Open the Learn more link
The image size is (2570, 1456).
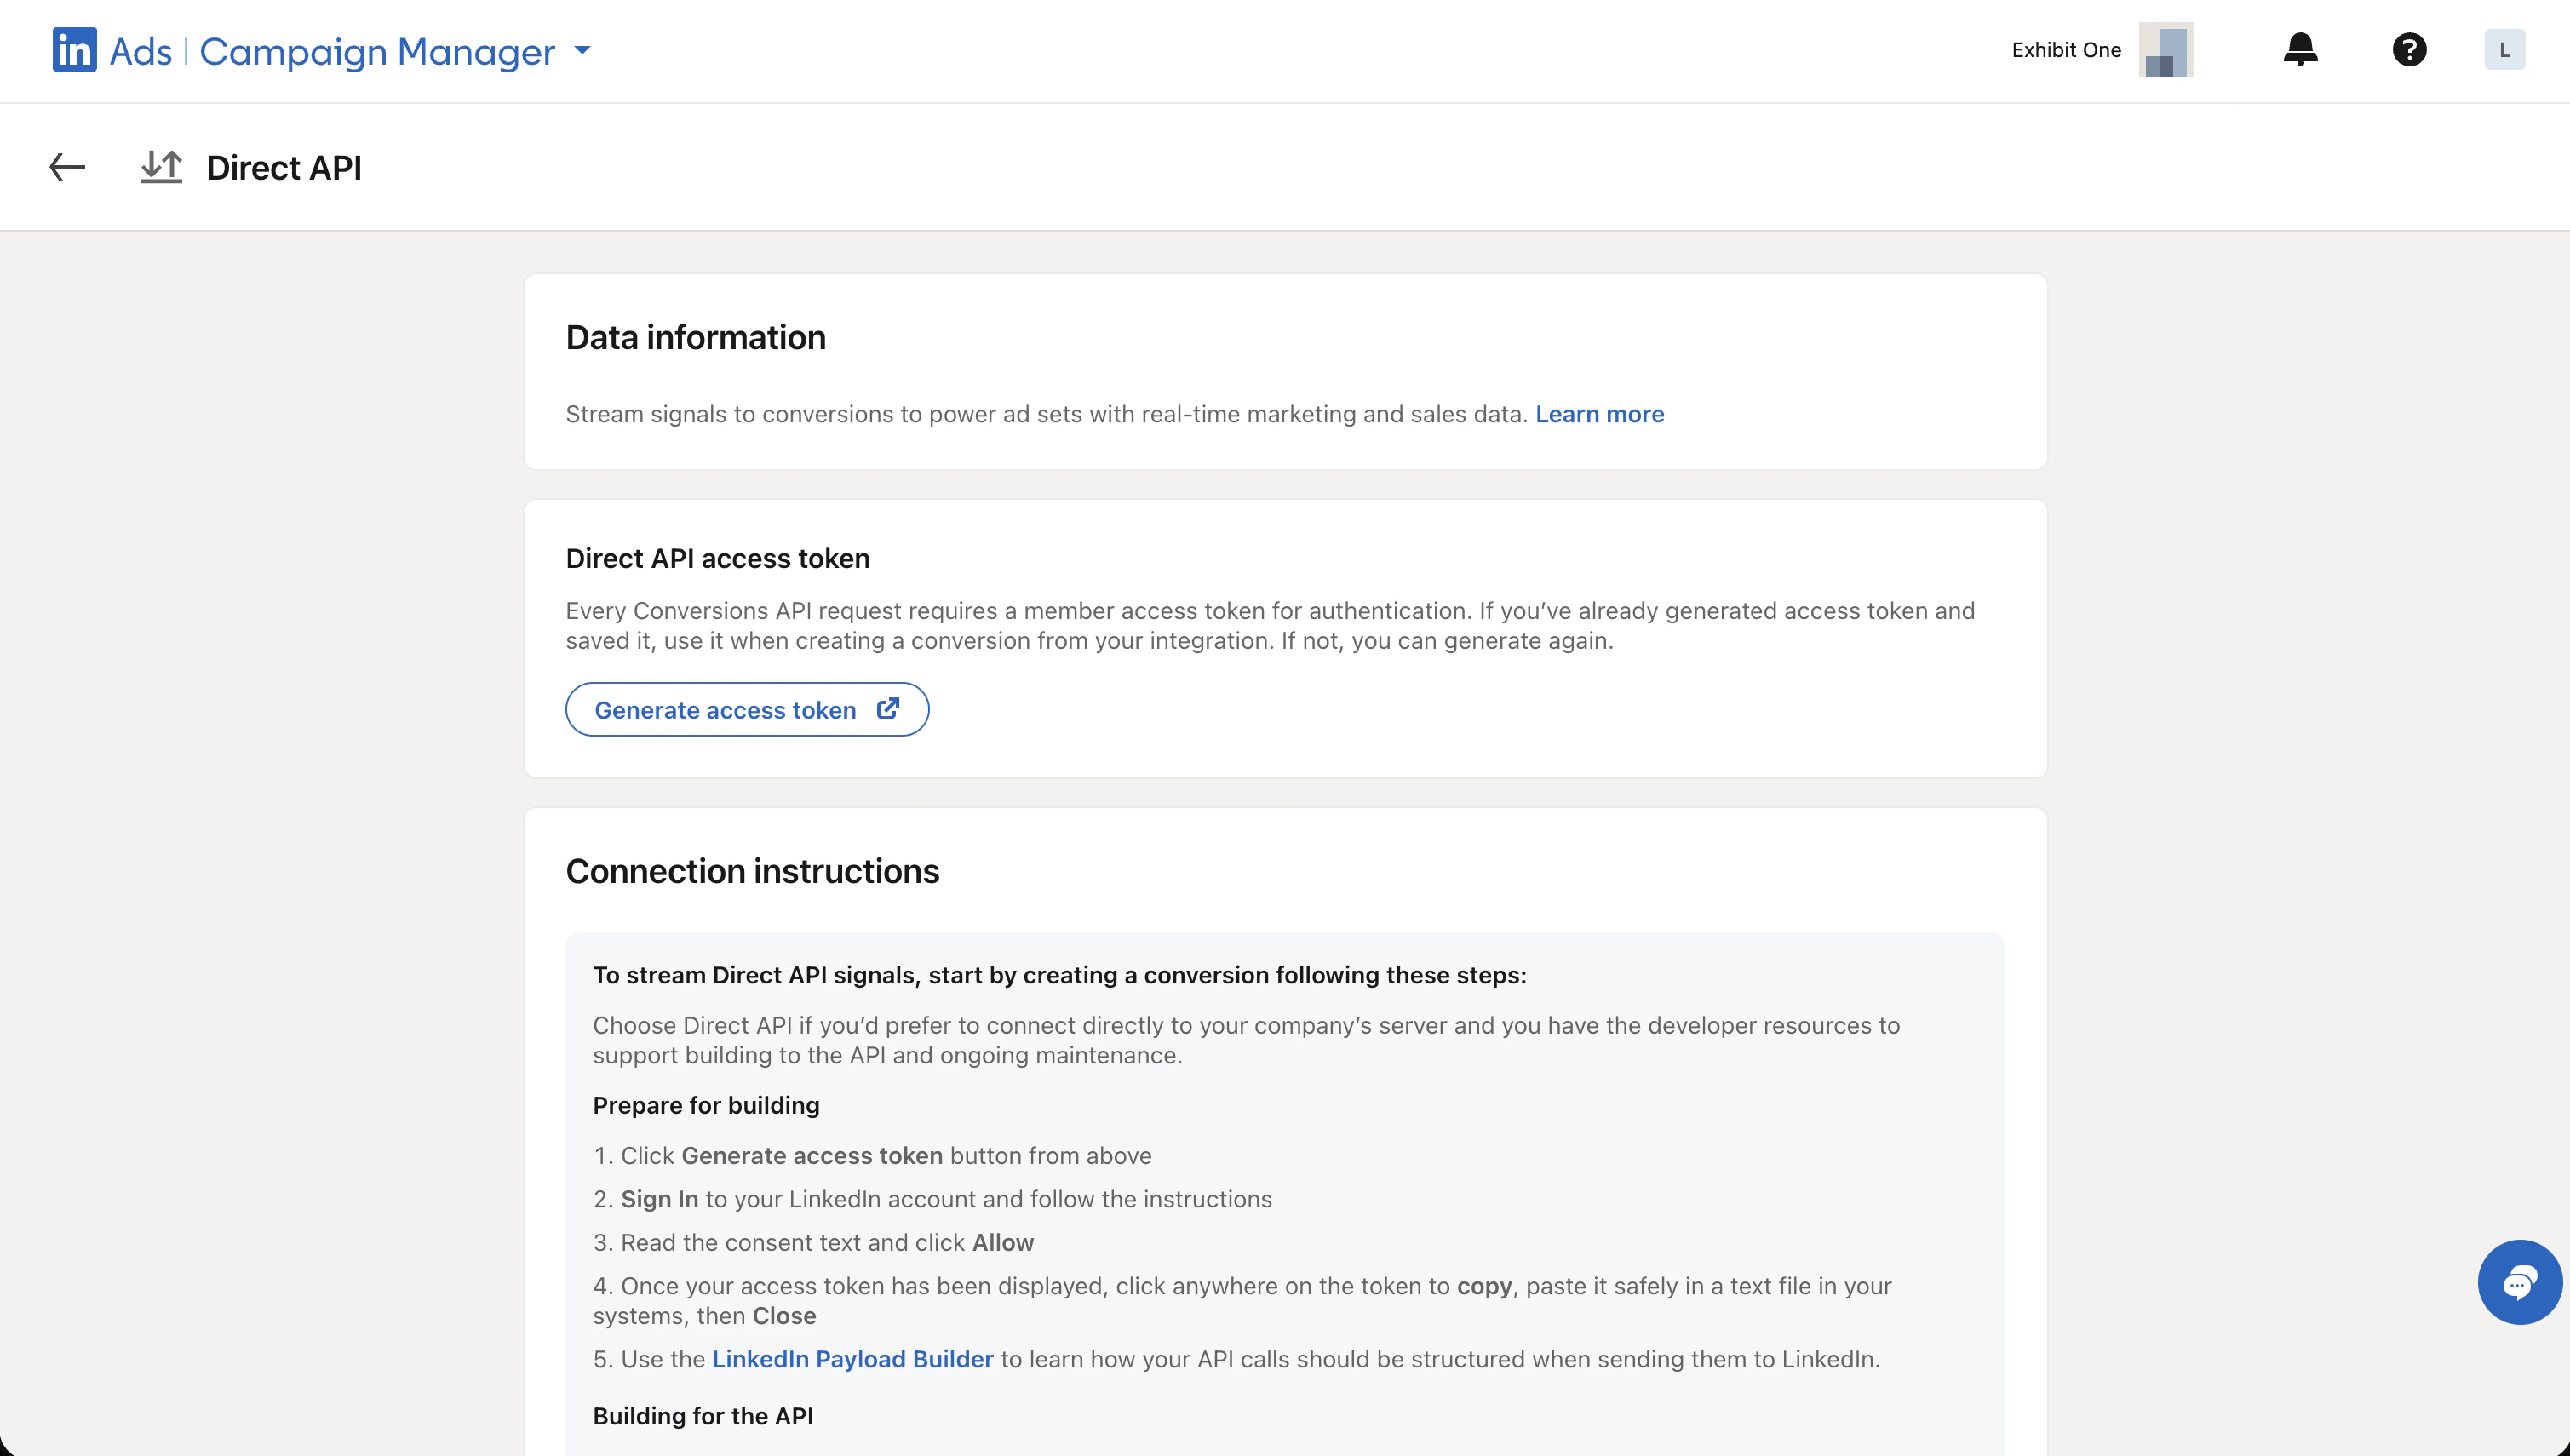[1599, 414]
